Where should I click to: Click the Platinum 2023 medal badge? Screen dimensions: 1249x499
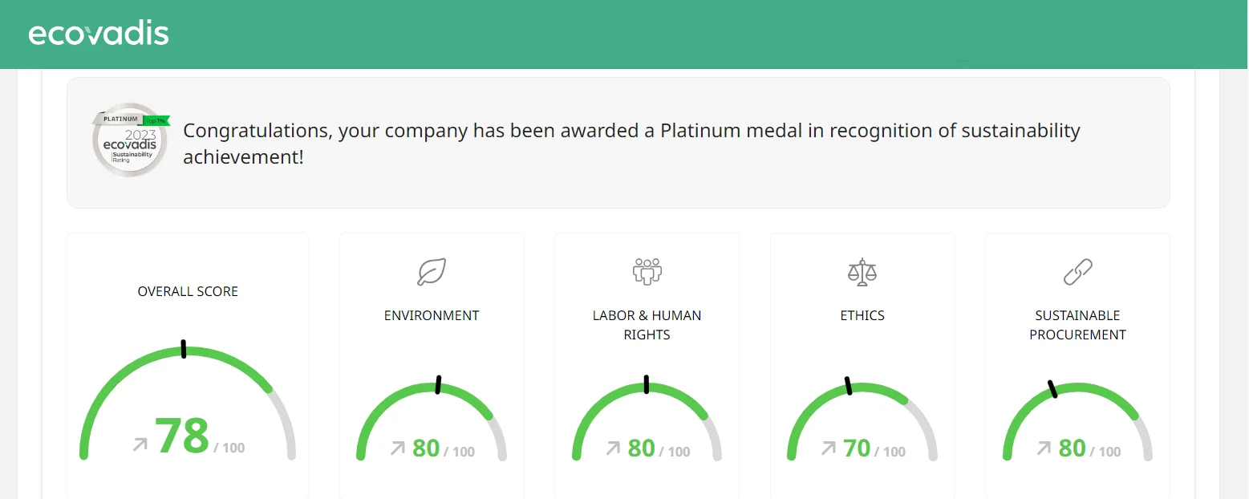click(131, 139)
